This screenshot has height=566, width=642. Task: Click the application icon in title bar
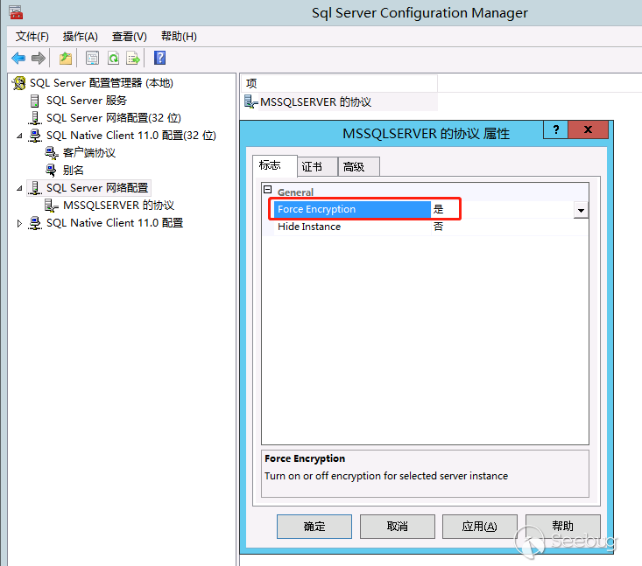click(16, 12)
